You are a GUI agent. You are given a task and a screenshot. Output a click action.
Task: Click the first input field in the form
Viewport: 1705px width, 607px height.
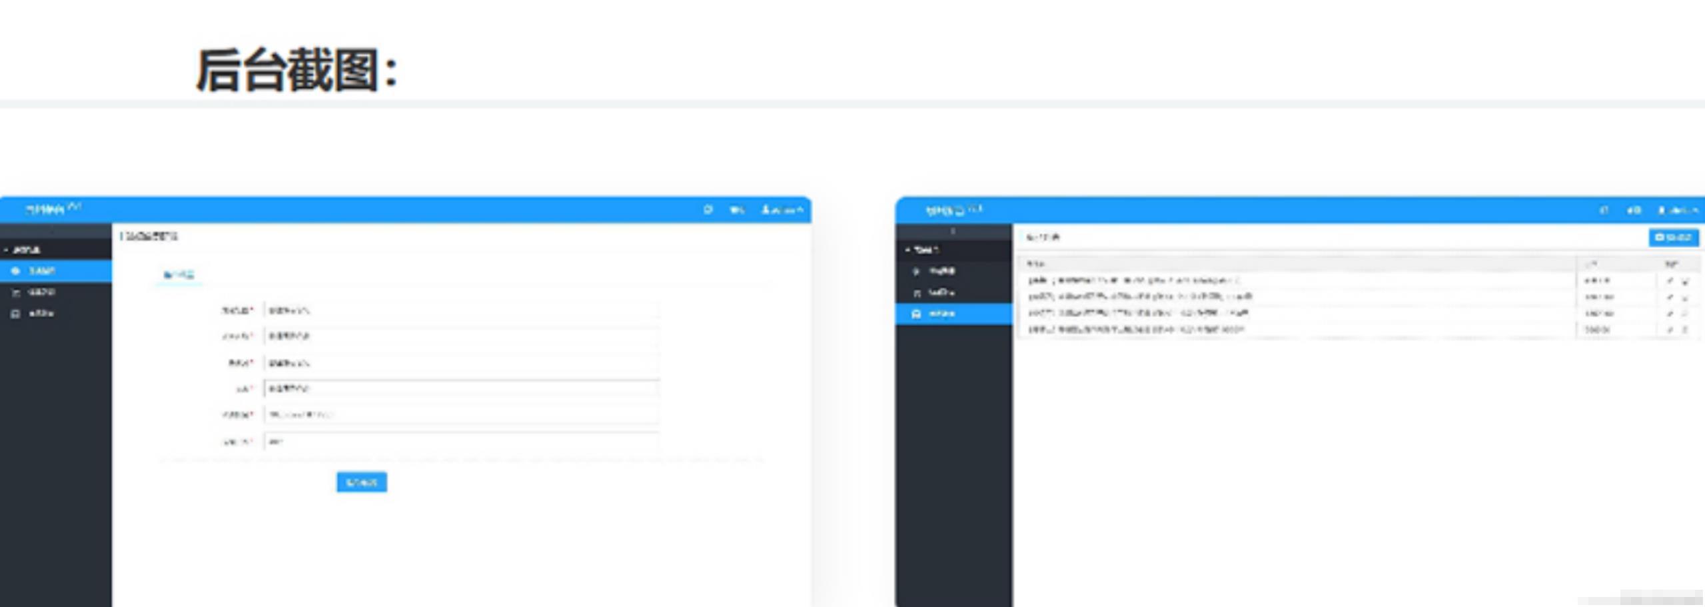(x=461, y=310)
